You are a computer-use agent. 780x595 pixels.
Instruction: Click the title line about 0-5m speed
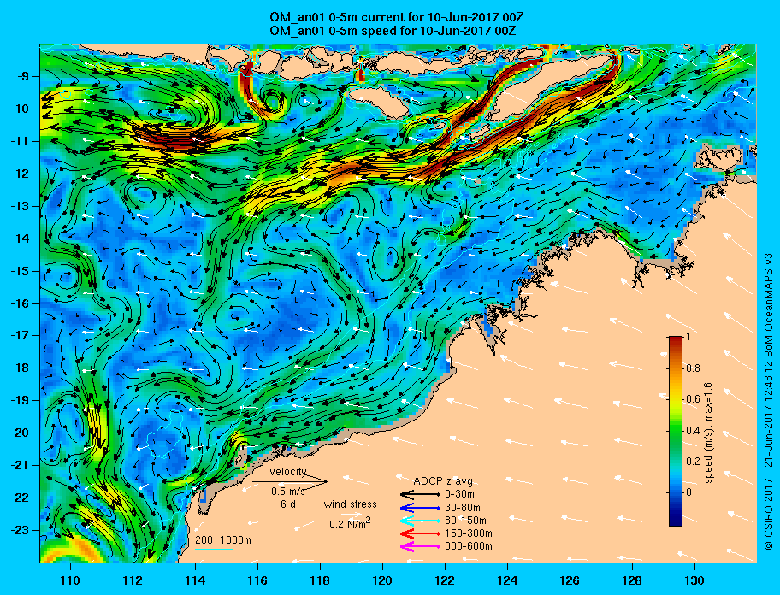[x=393, y=31]
